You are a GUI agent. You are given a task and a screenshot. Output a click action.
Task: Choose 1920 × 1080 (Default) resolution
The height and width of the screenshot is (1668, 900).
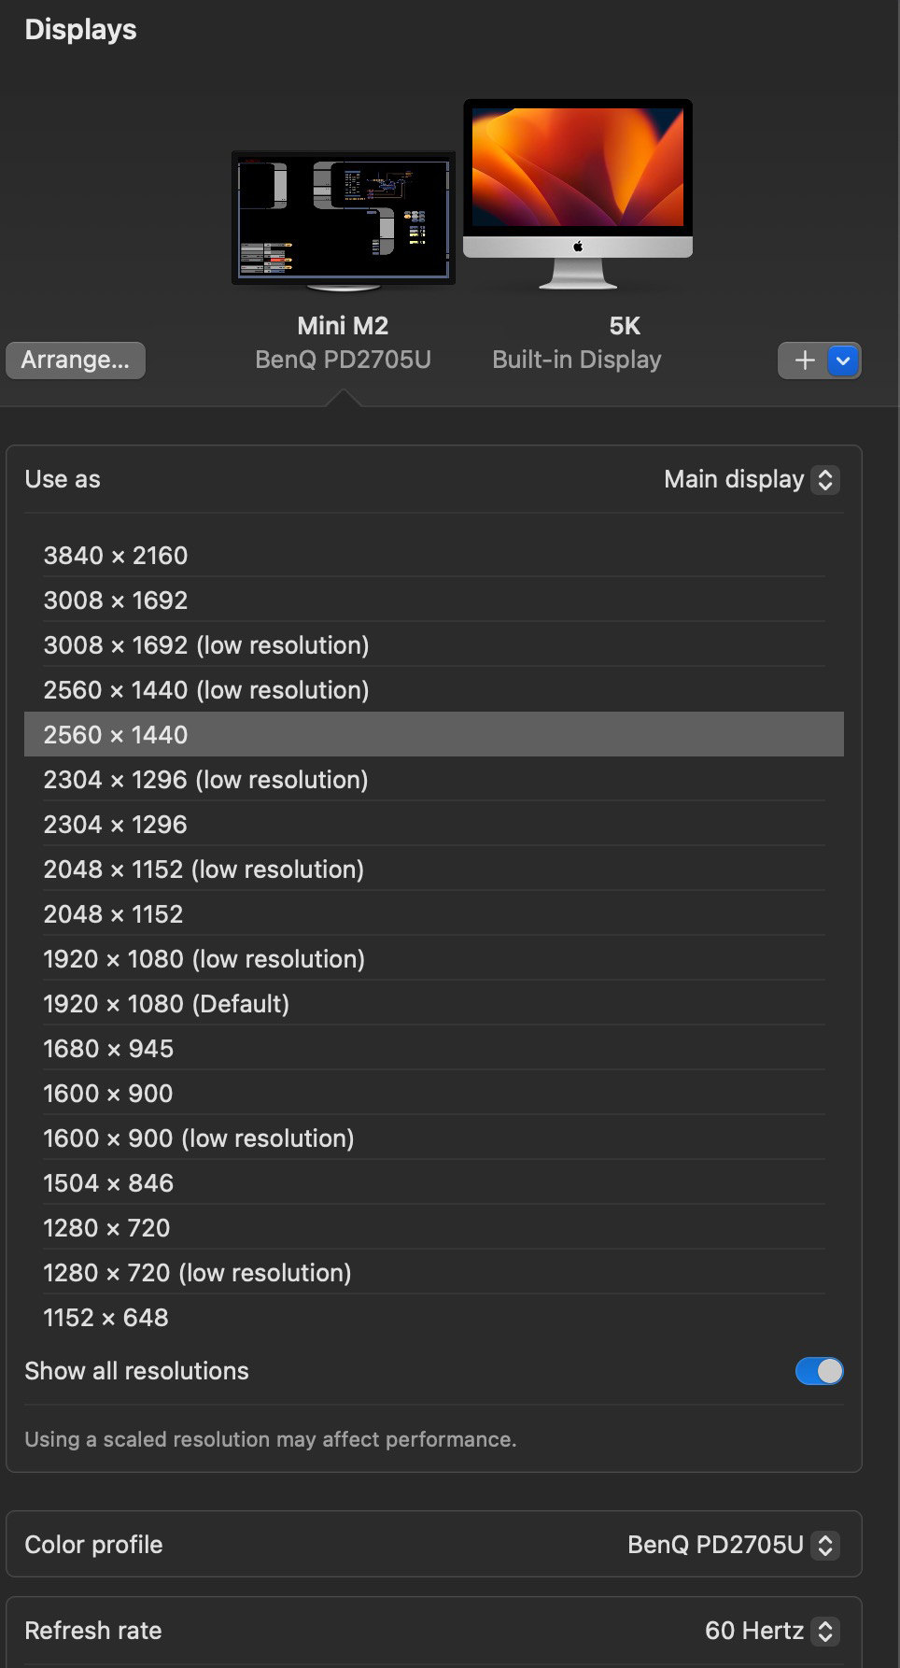[434, 1004]
